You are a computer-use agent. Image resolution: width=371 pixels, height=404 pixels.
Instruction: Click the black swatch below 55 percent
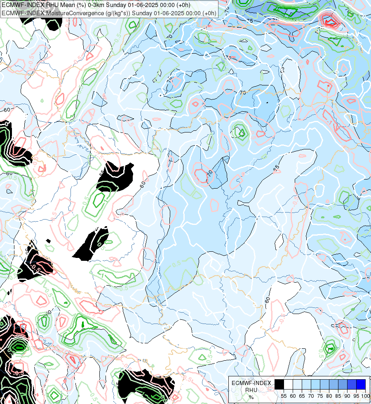[279, 384]
